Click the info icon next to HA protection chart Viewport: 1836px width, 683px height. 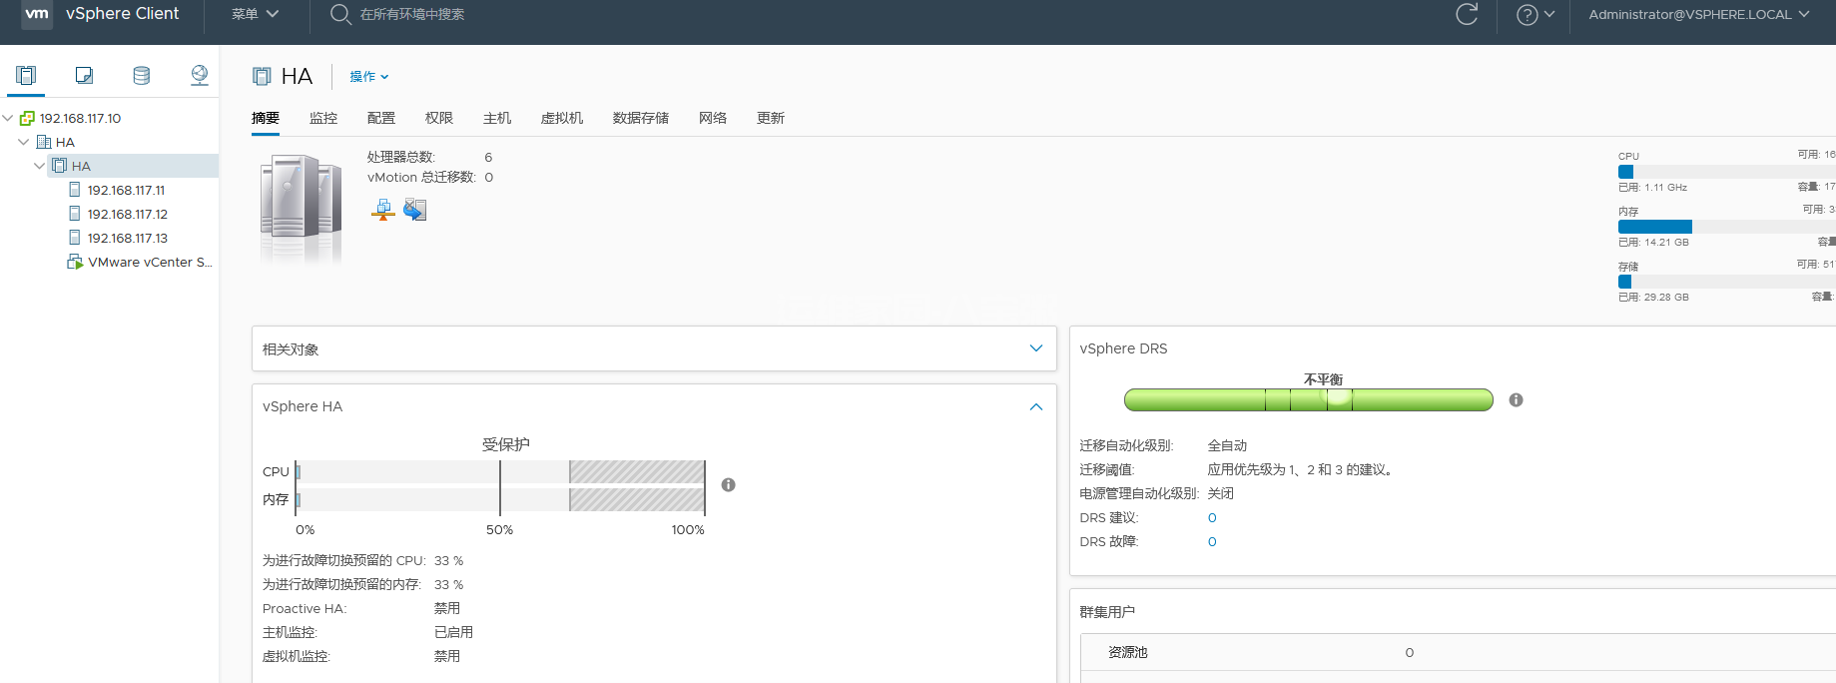[x=728, y=484]
